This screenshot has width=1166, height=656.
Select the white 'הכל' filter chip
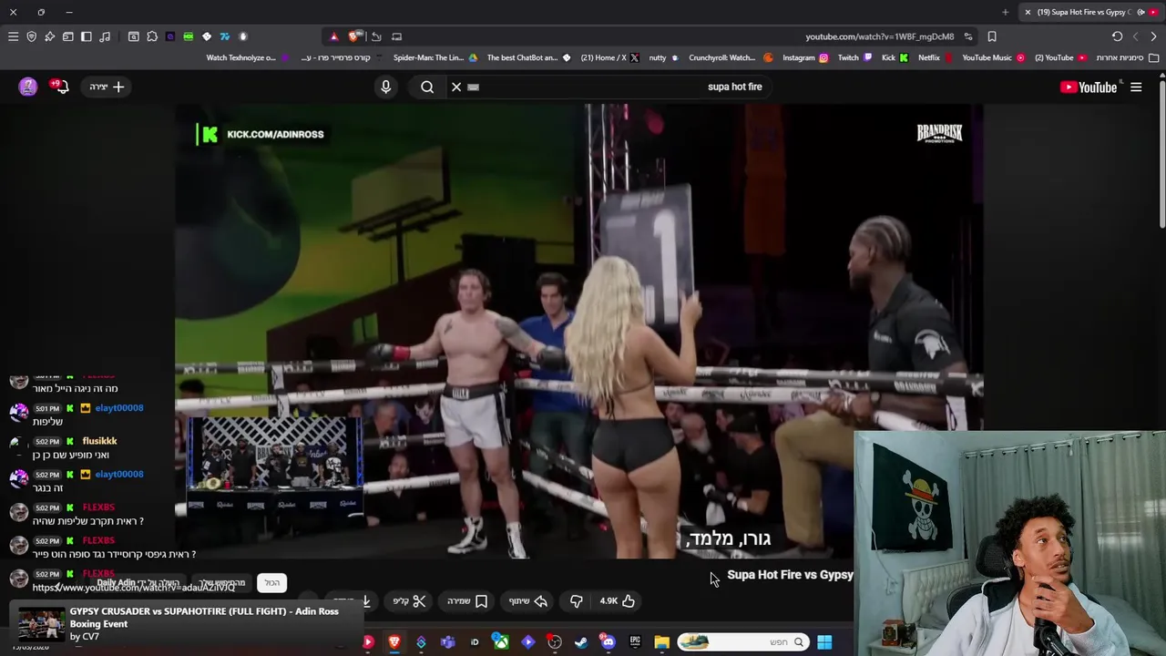[271, 583]
